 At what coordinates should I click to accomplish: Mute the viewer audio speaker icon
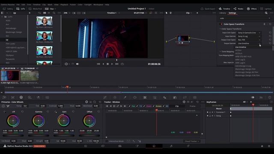(77, 64)
